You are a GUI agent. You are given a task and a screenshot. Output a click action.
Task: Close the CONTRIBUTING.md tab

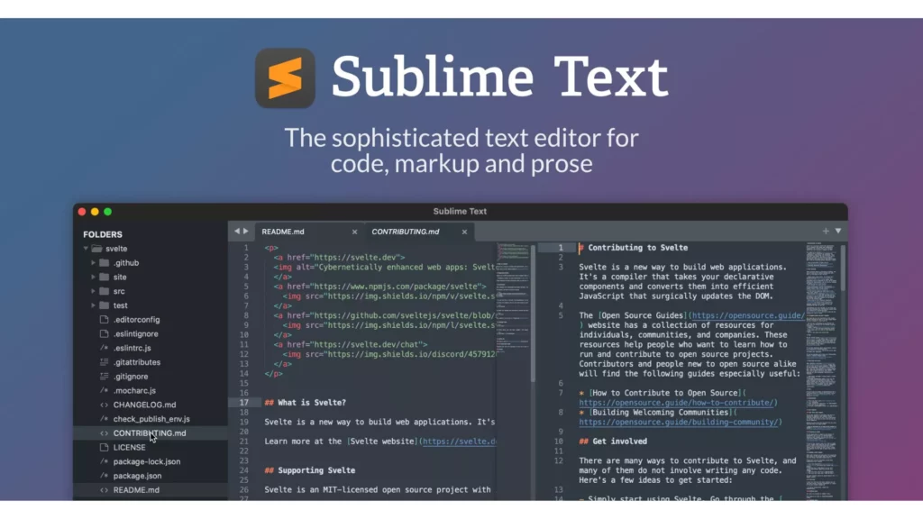464,232
